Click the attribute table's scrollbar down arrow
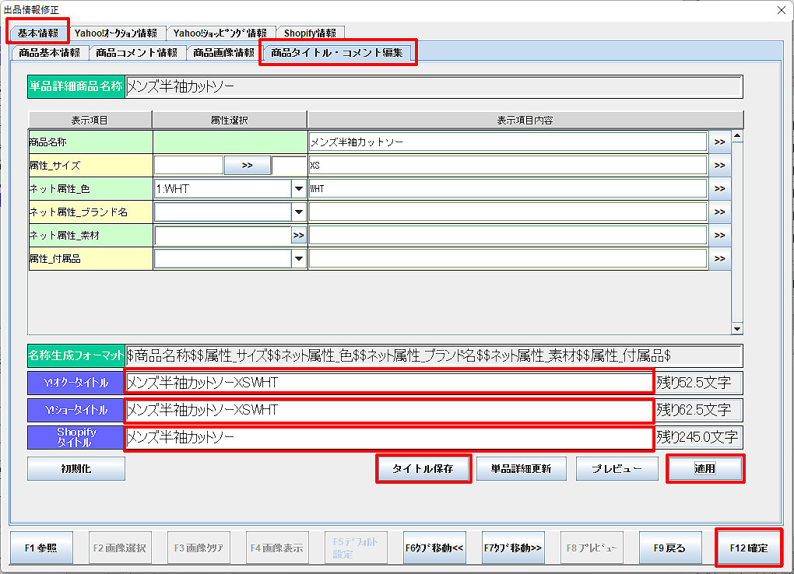 tap(736, 329)
